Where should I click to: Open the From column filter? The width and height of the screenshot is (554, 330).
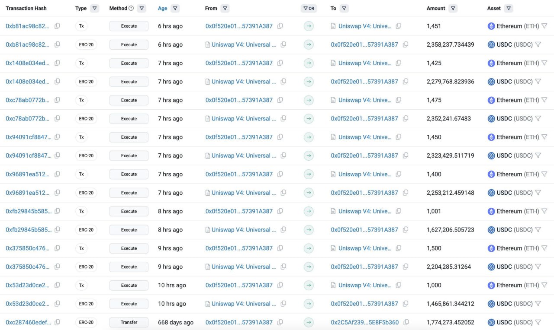[225, 8]
